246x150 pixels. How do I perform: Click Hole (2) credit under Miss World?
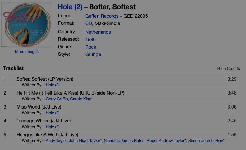click(53, 113)
